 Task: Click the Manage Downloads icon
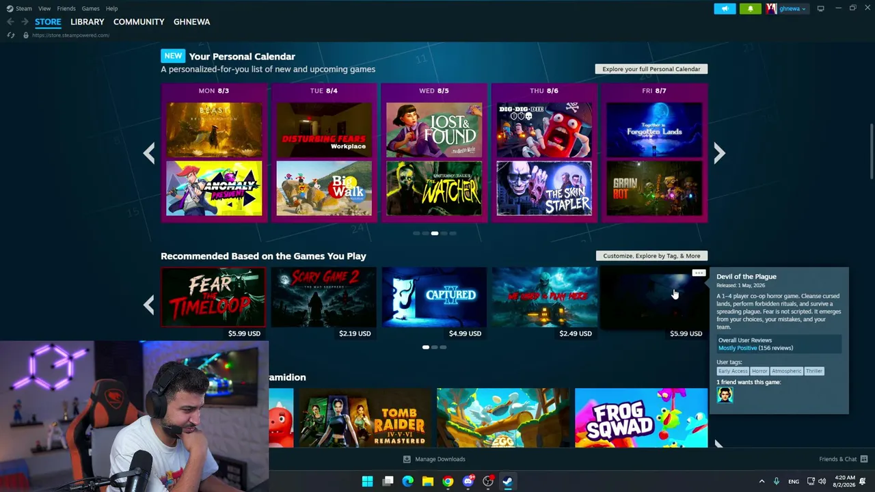pyautogui.click(x=407, y=459)
